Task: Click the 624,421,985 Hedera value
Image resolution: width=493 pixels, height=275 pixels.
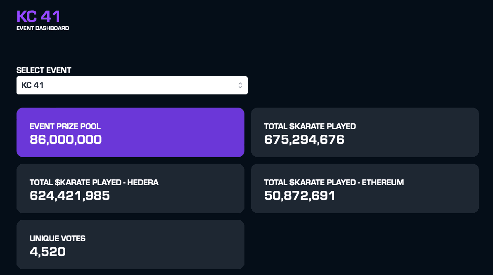Action: coord(69,196)
